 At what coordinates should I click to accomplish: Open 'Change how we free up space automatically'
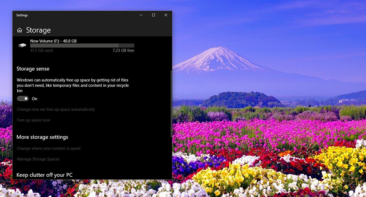(56, 109)
